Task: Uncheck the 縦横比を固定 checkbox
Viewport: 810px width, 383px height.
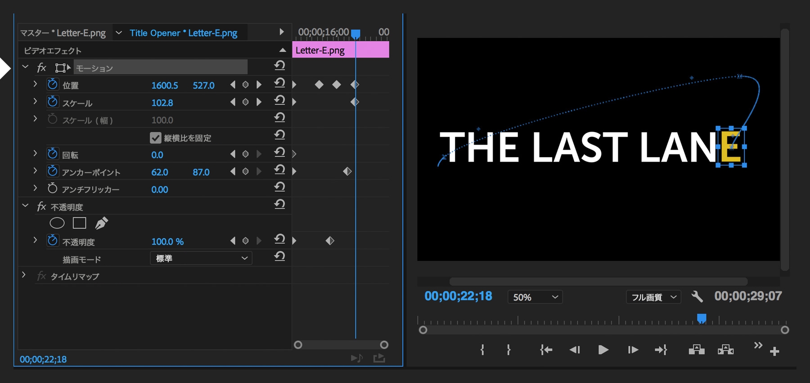Action: coord(156,138)
